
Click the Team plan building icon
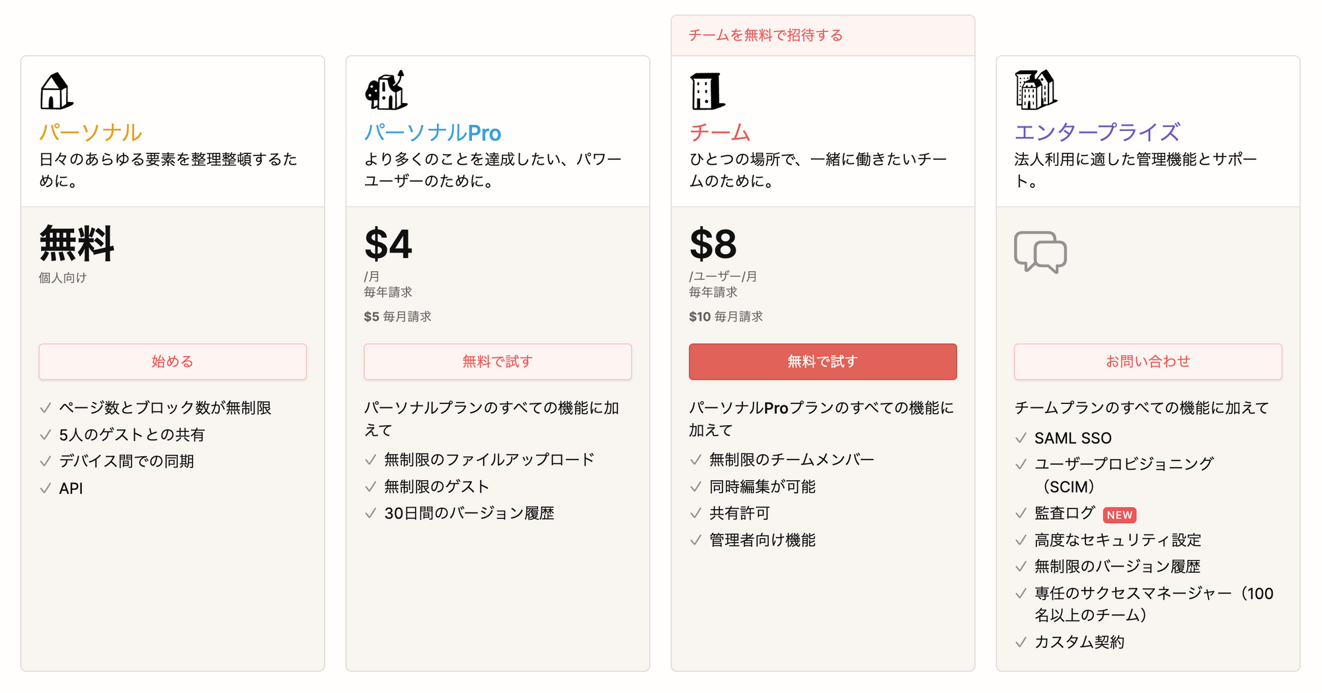(x=707, y=91)
